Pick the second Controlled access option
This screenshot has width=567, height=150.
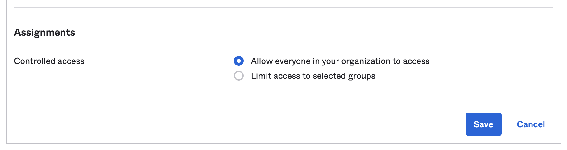[239, 76]
